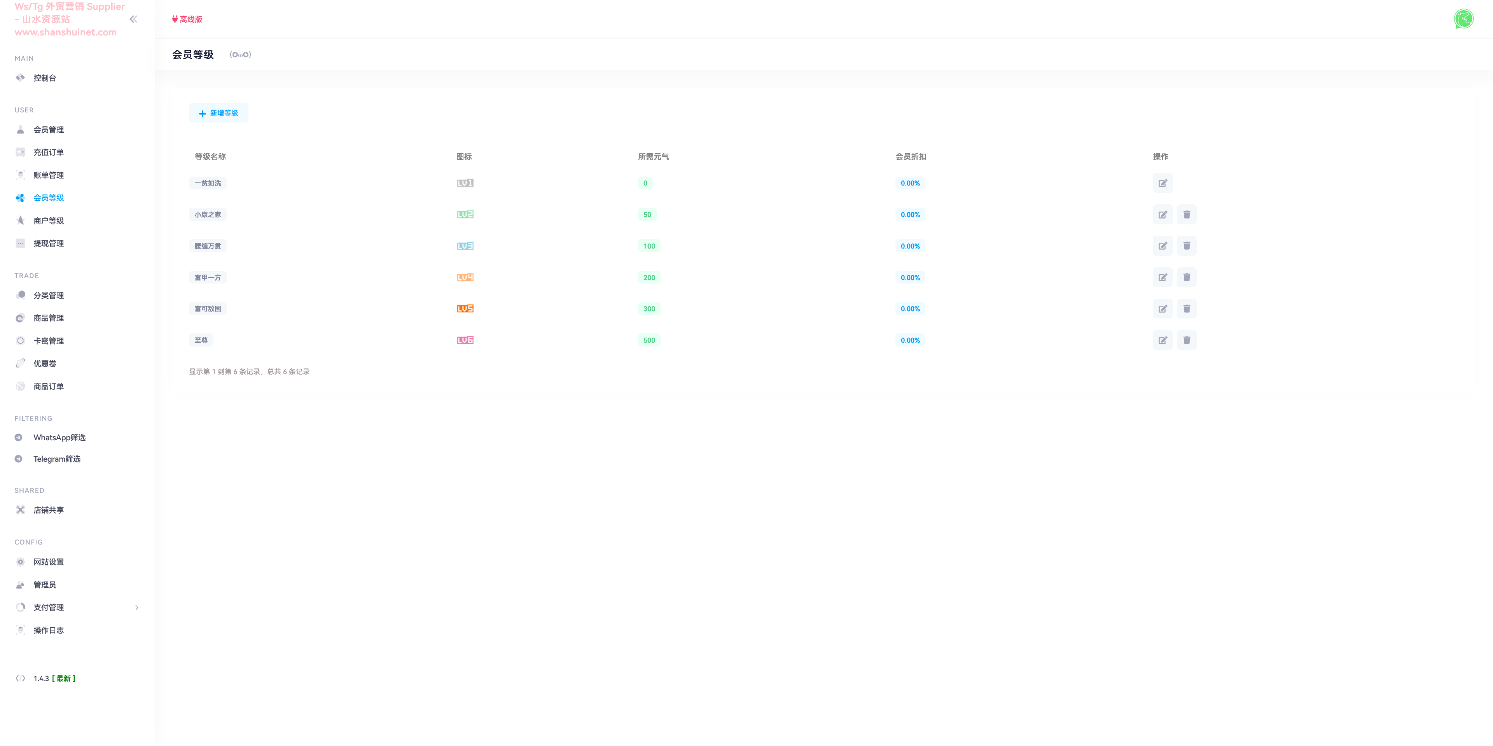Image resolution: width=1493 pixels, height=746 pixels.
Task: Edit the 富可敌国 level entry
Action: [1162, 309]
